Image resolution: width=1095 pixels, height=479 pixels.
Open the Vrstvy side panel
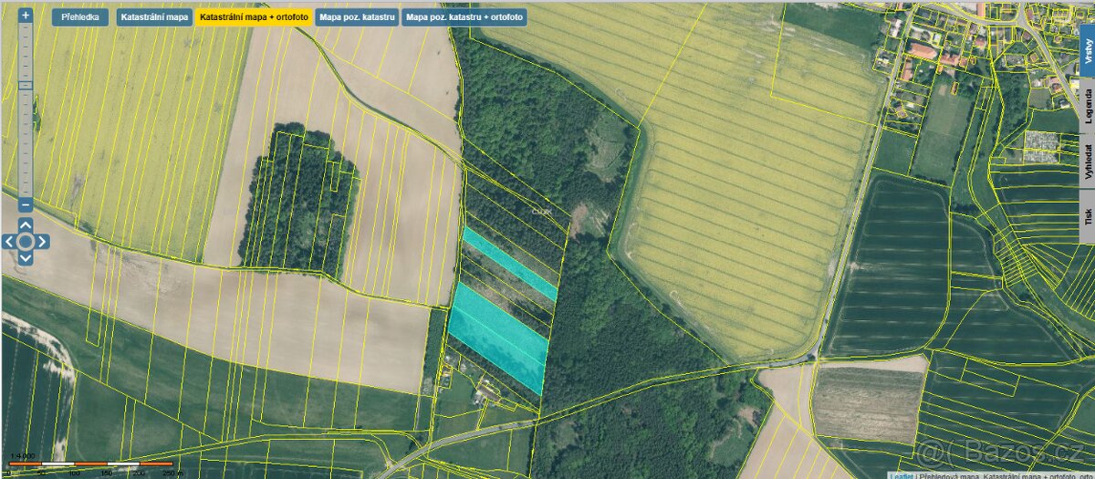tap(1088, 50)
